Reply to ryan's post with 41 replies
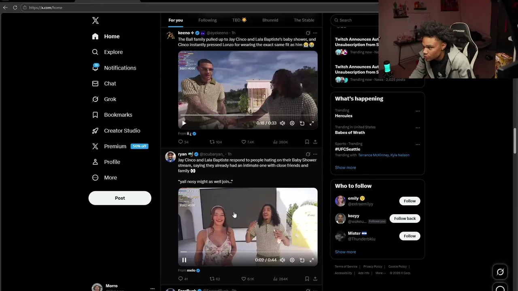This screenshot has width=518, height=291. pos(183,279)
